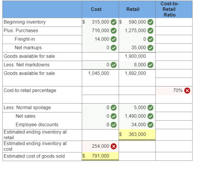Edit Employee discounts retail value 34,000
The height and width of the screenshot is (169, 199).
pyautogui.click(x=137, y=125)
